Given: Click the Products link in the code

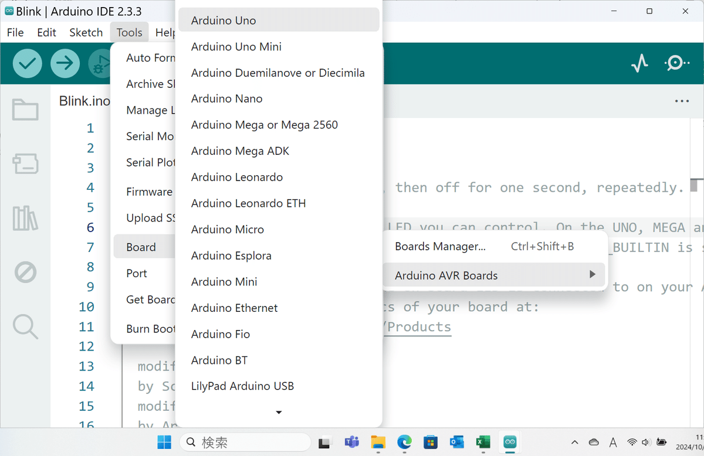Looking at the screenshot, I should click(x=418, y=326).
